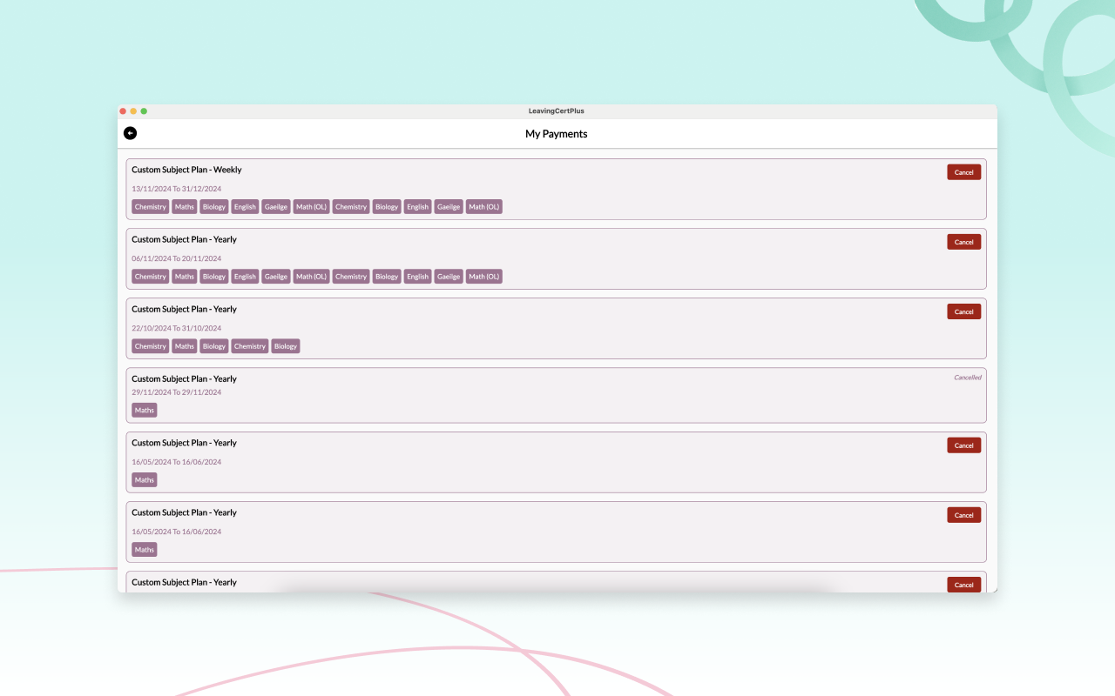Cancel the yearly plan starting 06/11/2024
This screenshot has height=696, width=1115.
[963, 242]
